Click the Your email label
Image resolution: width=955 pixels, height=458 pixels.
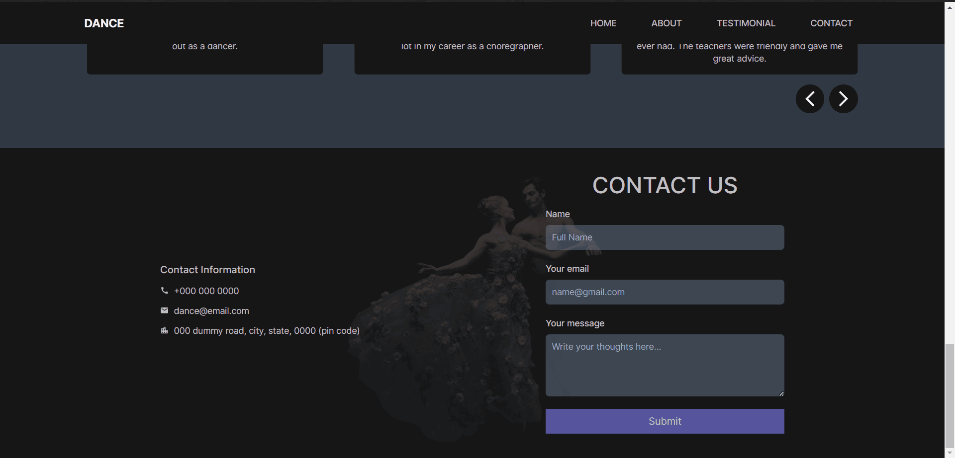(567, 269)
